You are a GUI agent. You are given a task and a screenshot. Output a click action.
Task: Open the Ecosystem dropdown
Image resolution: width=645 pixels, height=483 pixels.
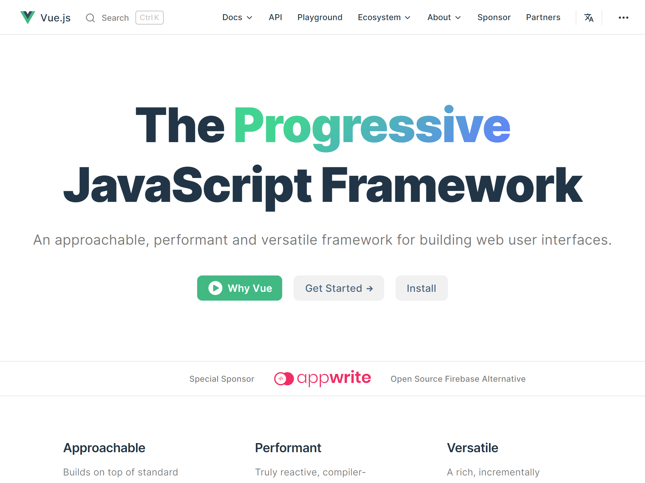point(384,18)
